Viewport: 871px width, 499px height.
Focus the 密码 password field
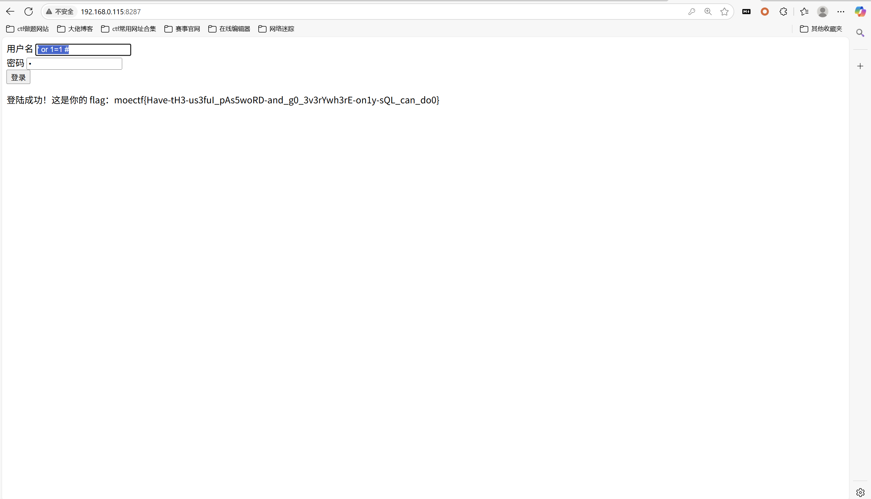(75, 64)
